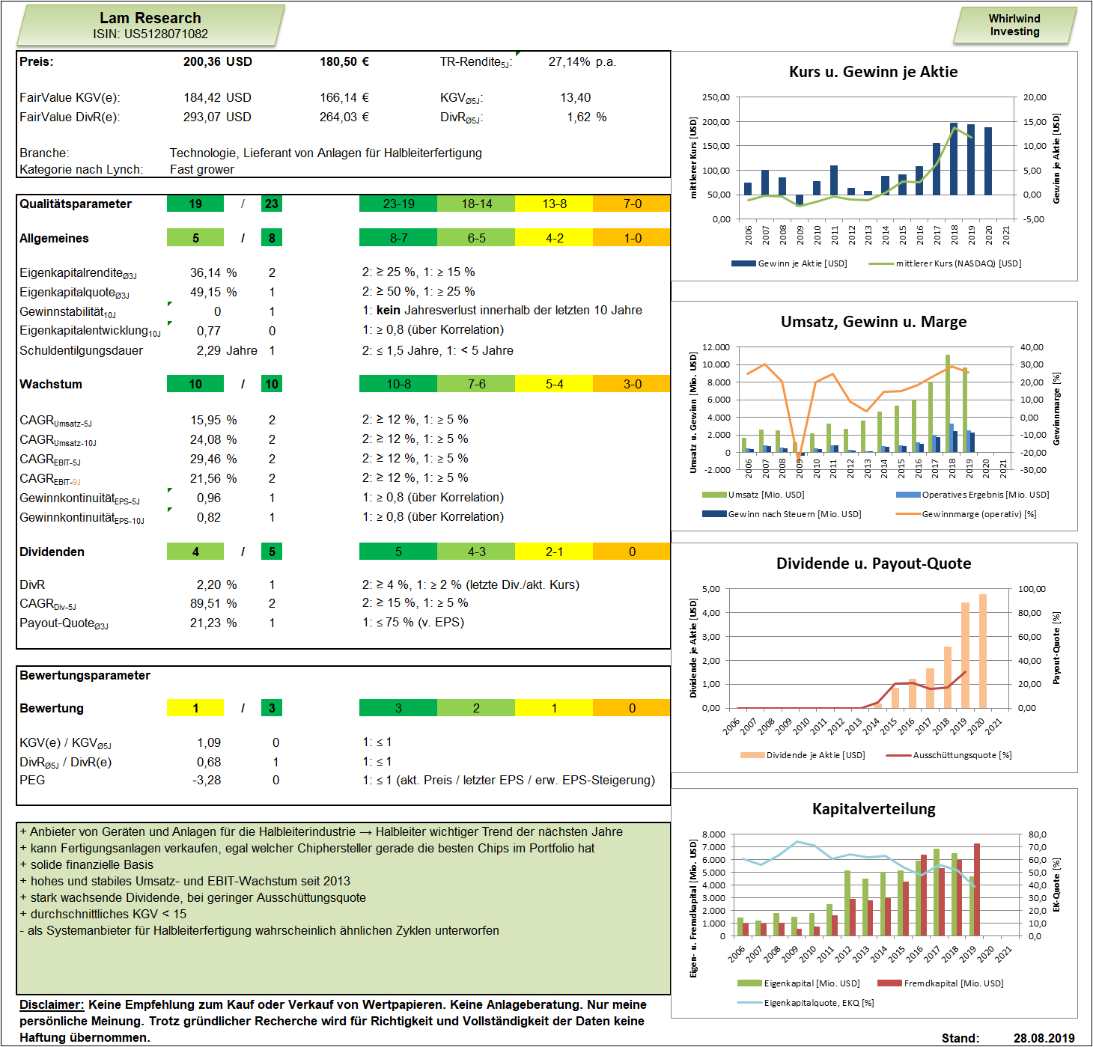Click the Branche description text

[x=326, y=153]
